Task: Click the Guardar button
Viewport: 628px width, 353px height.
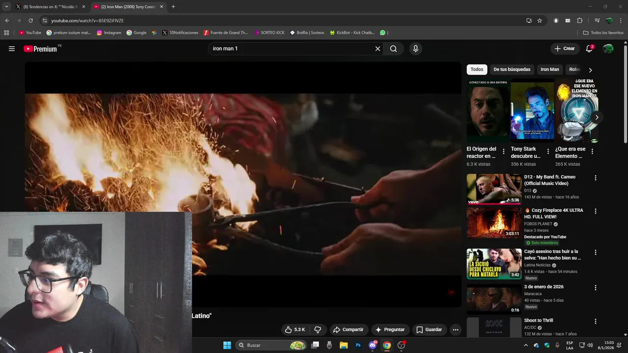Action: pos(429,329)
